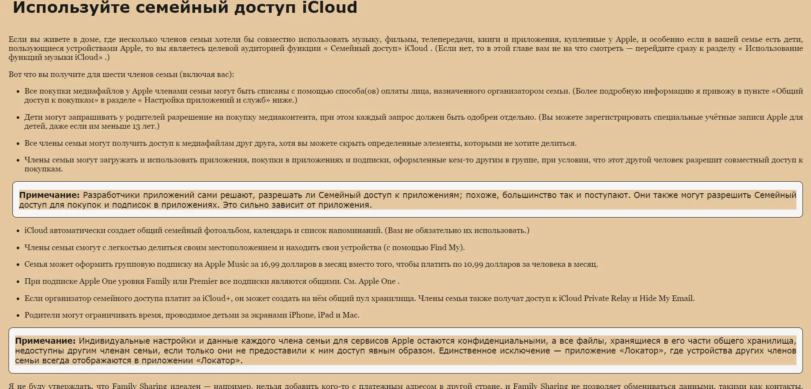The width and height of the screenshot is (811, 389).
Task: Click the note starting "Примечание: Разработчики приложений"
Action: click(408, 200)
